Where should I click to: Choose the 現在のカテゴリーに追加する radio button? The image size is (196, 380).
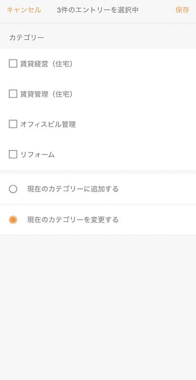point(13,189)
